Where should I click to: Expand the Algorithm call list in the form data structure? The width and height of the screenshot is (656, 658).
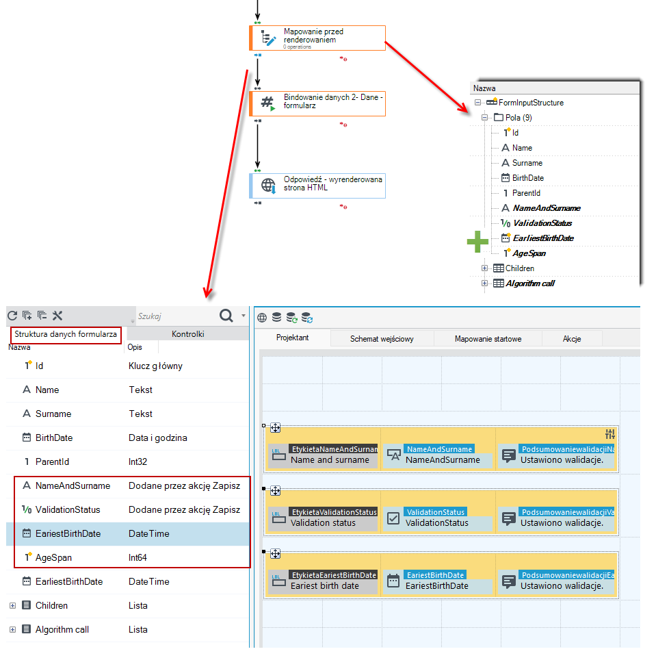(x=12, y=629)
